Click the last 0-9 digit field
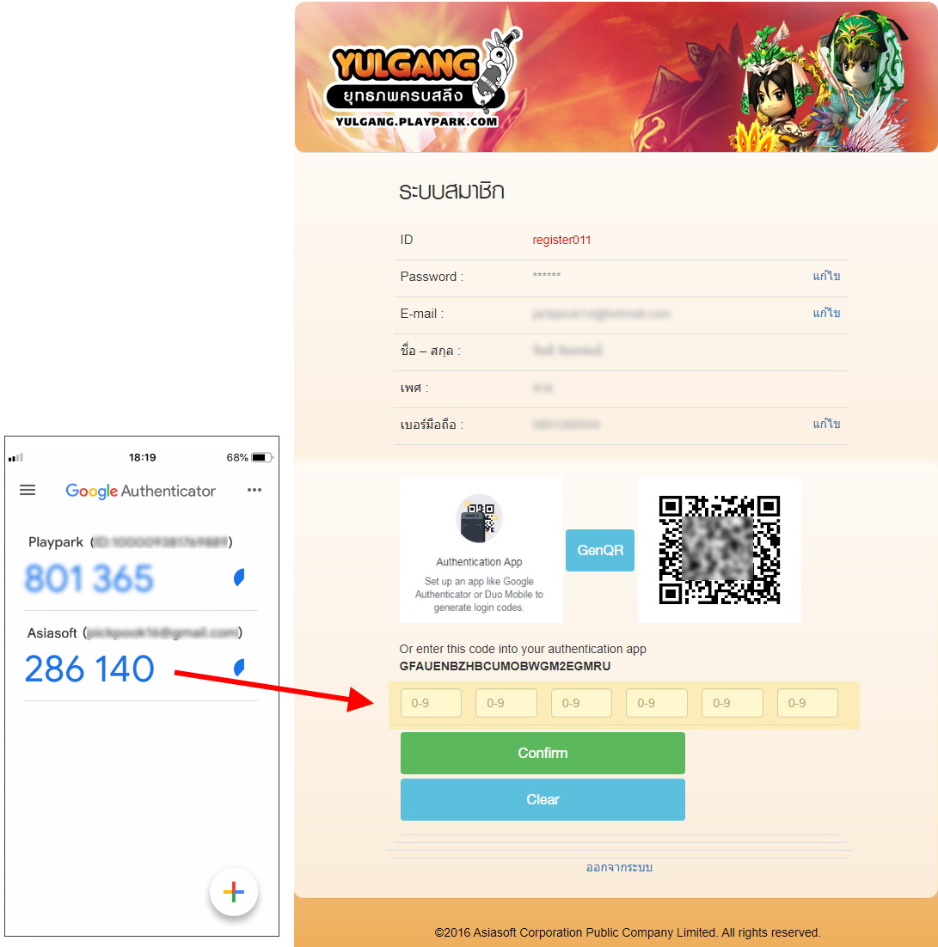The image size is (938, 947). 807,703
